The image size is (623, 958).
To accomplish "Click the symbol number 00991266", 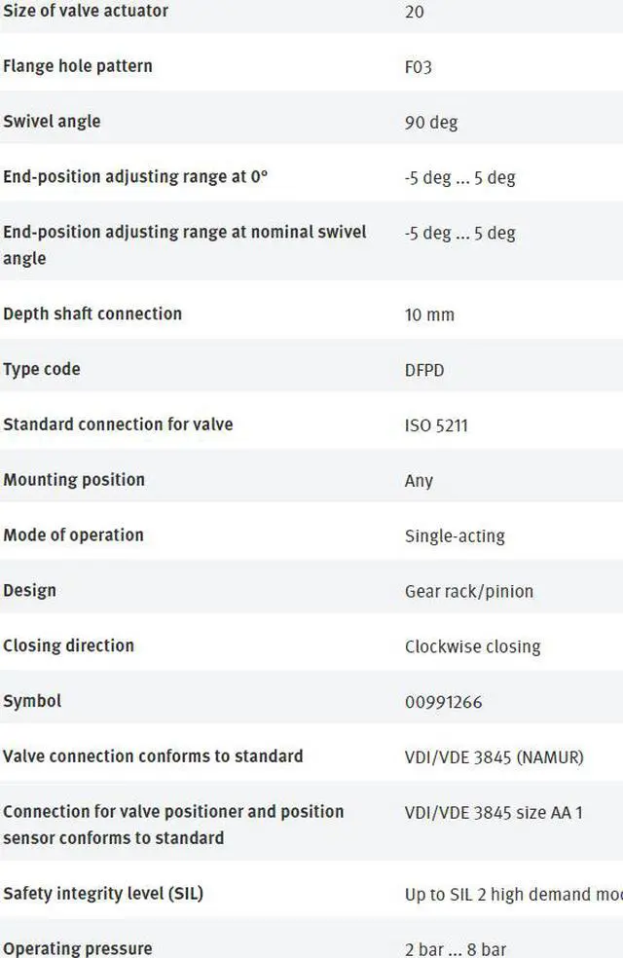I will [444, 702].
